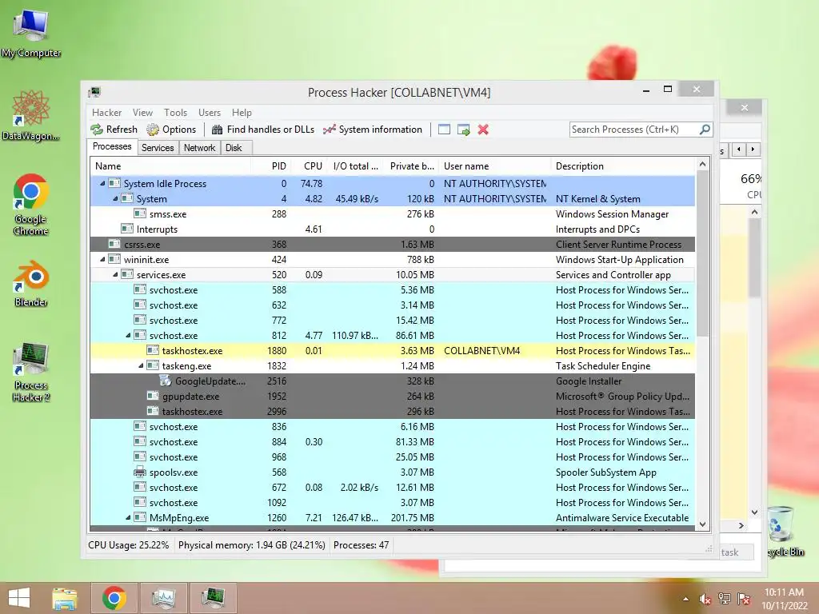Collapse the taskeng.exe tree node
Image resolution: width=819 pixels, height=614 pixels.
141,365
